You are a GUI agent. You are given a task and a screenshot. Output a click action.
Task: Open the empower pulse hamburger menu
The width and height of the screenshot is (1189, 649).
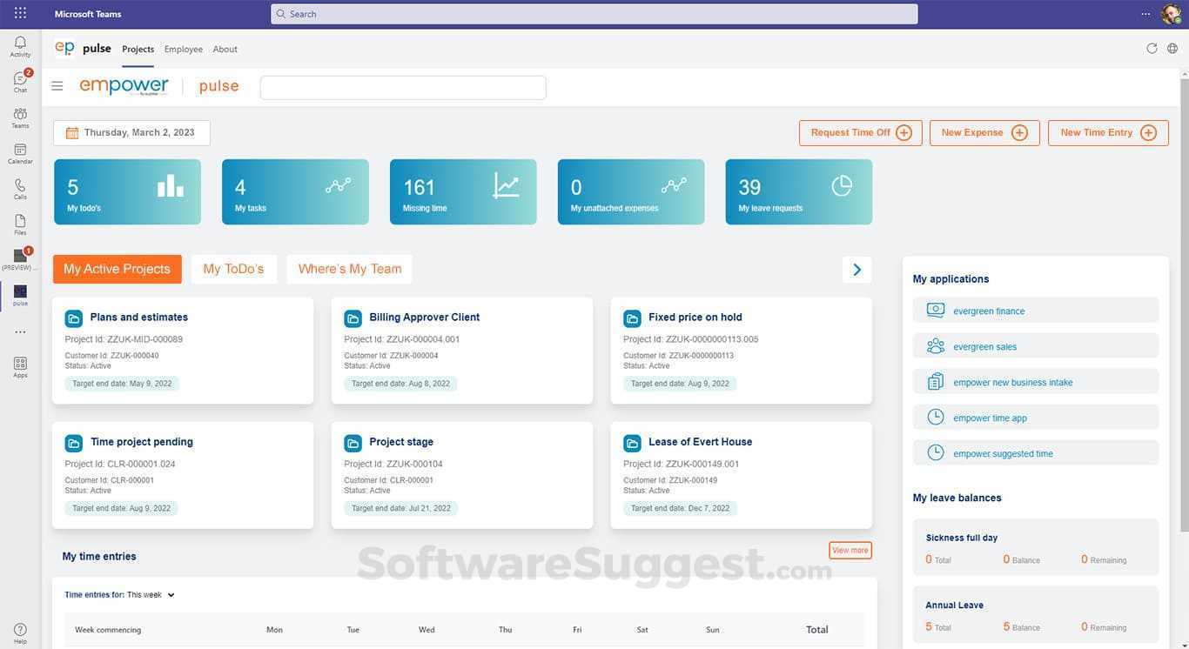(x=57, y=84)
